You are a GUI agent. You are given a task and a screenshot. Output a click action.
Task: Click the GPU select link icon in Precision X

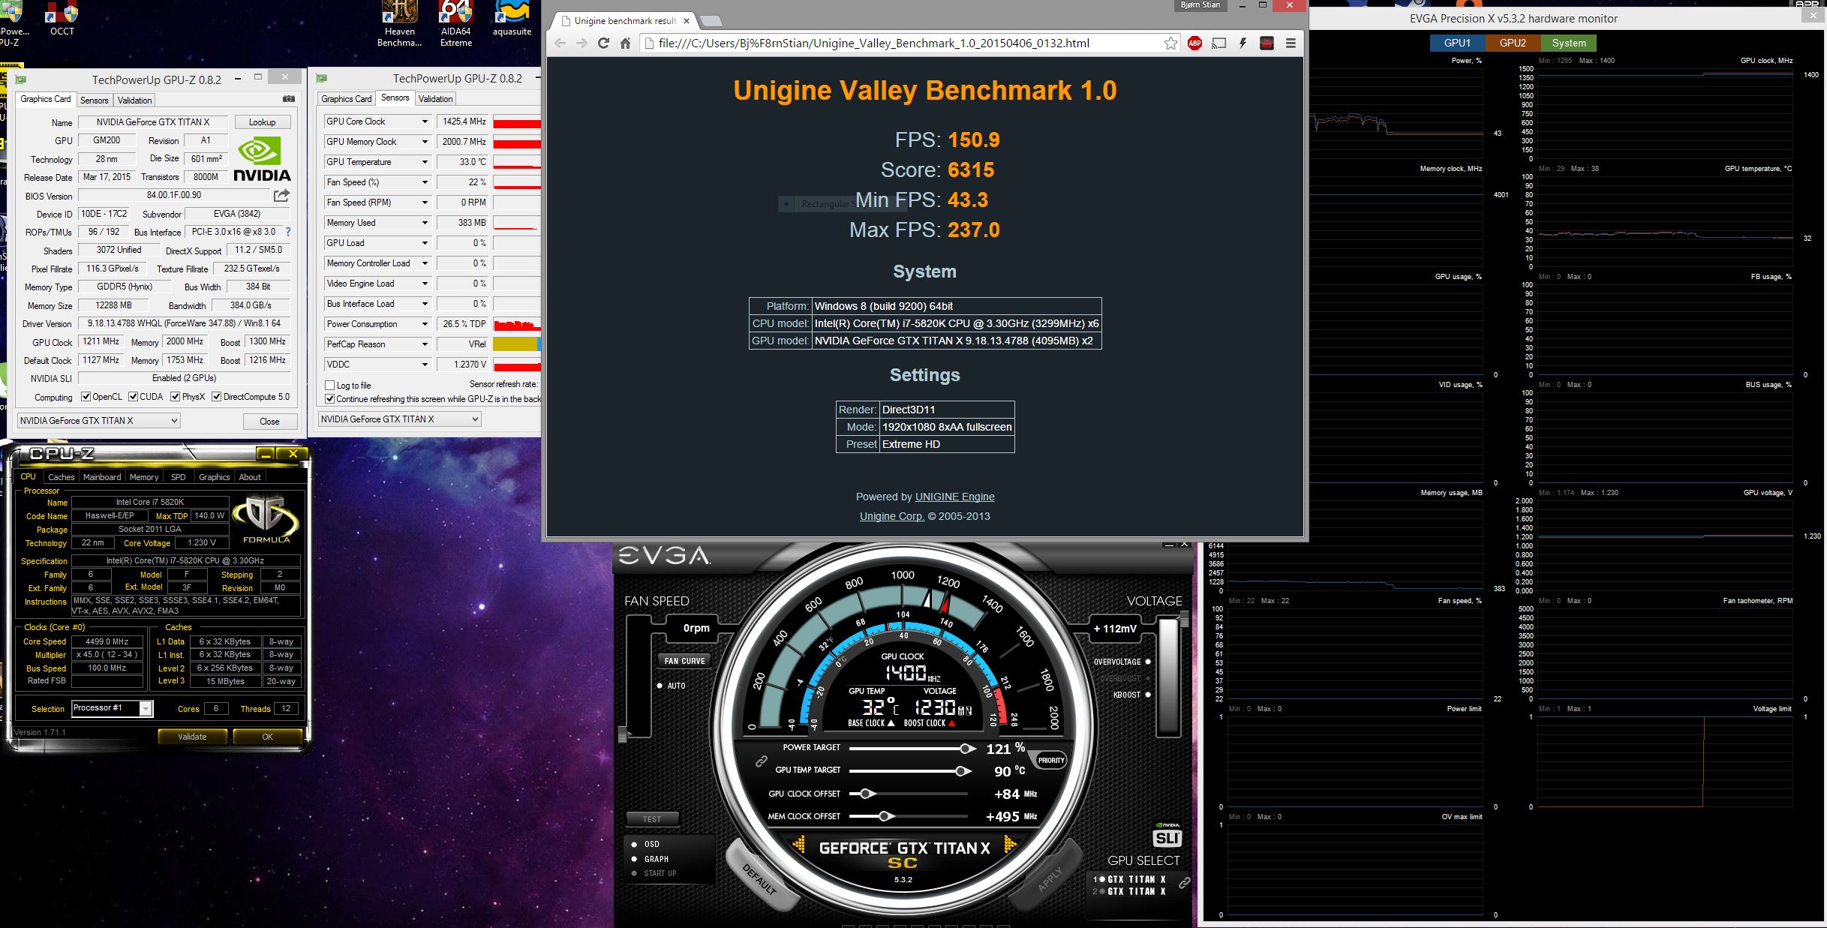[1184, 884]
